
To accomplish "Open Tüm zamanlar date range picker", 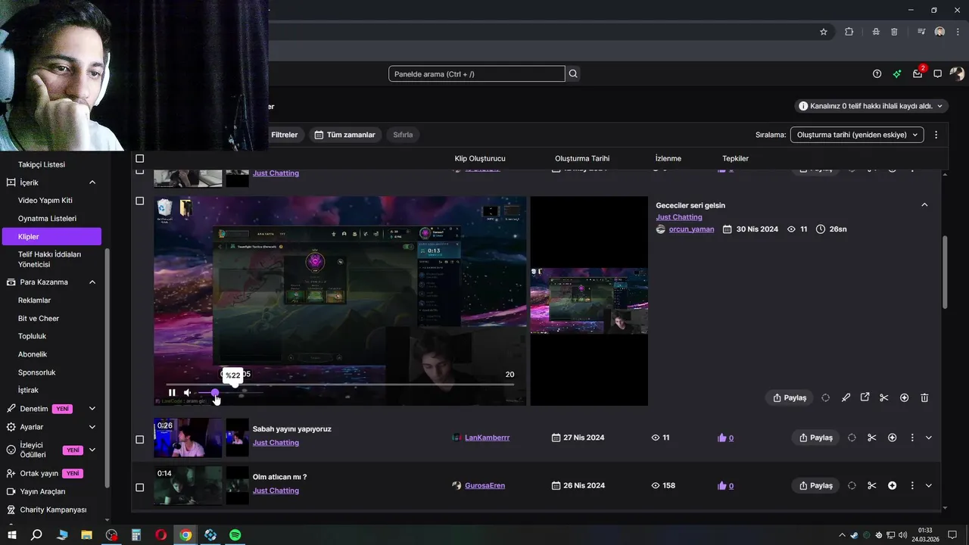I will tap(344, 135).
